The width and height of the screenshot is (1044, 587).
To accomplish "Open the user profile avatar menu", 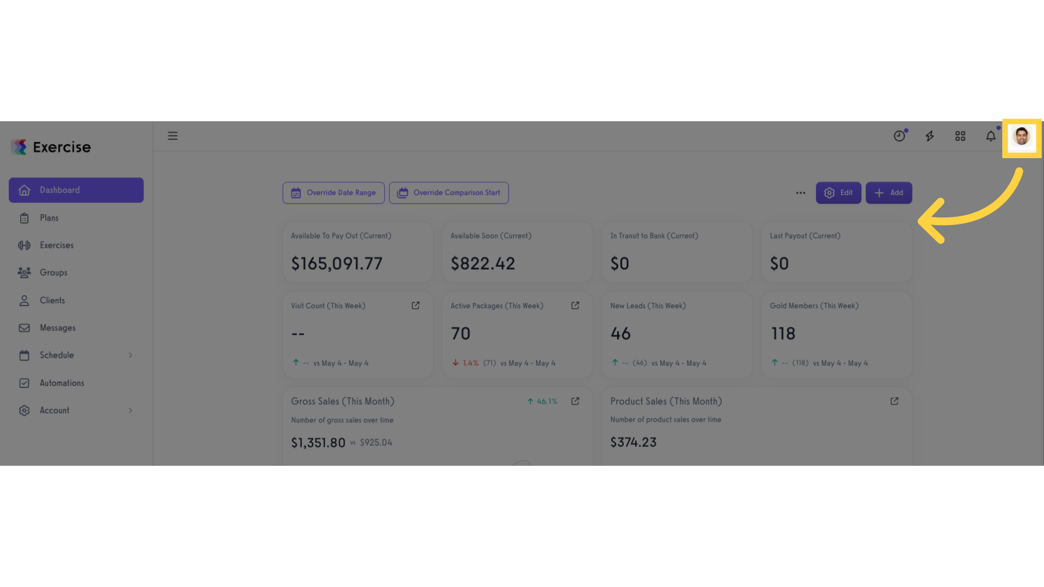I will (1022, 136).
